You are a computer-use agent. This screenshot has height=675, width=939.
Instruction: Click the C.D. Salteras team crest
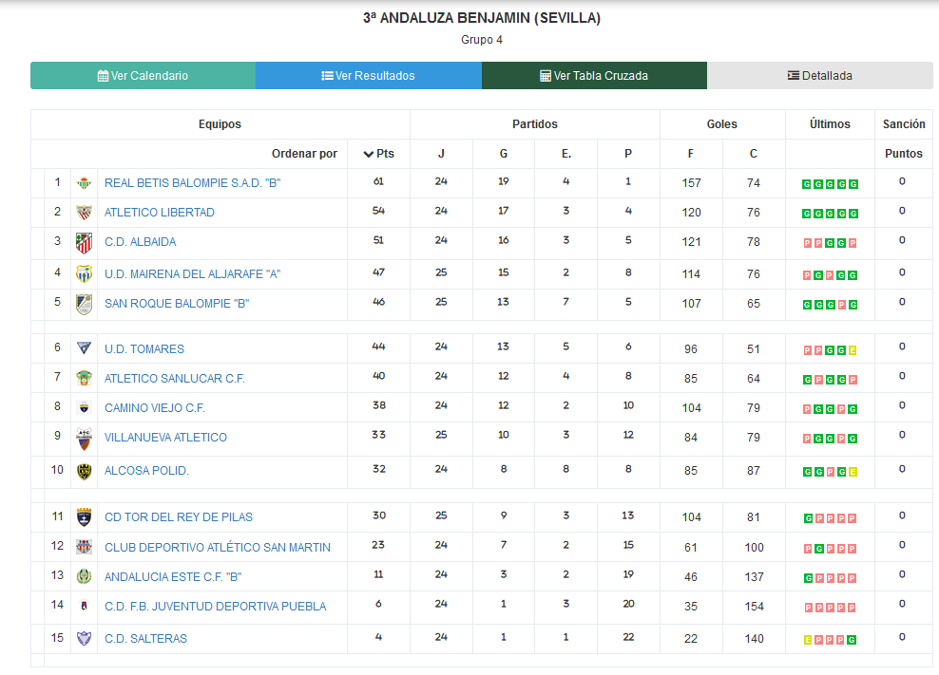tap(84, 639)
